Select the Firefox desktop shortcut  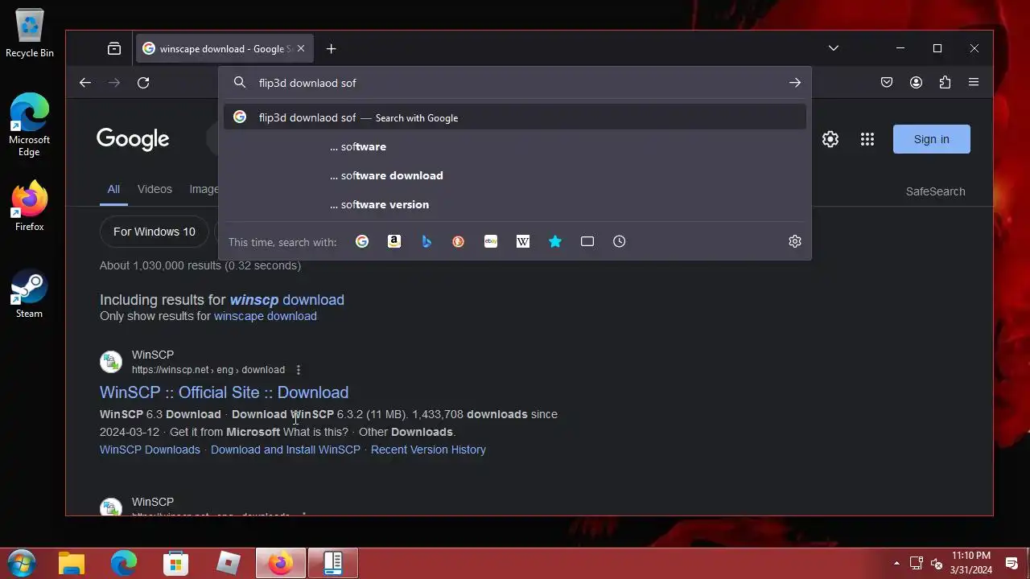pos(30,207)
